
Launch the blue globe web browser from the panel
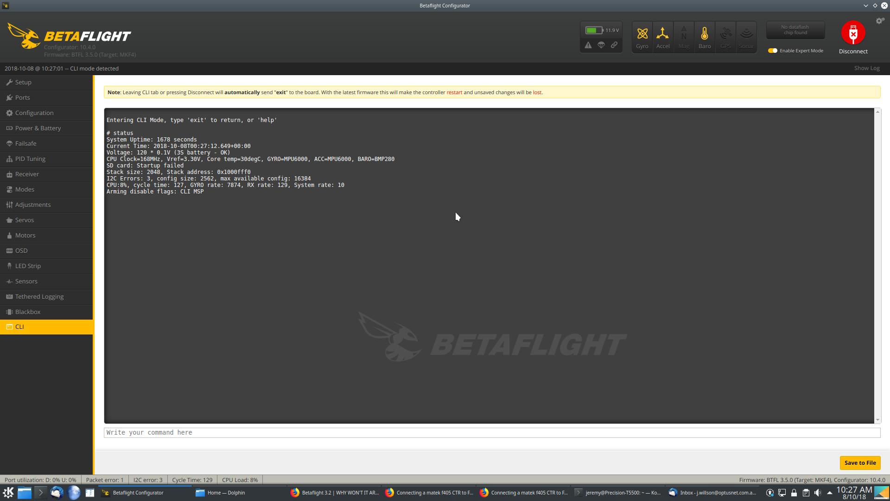coord(73,493)
